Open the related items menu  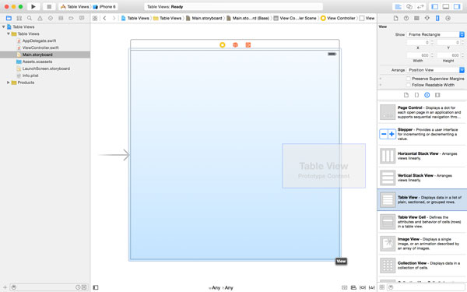pos(95,18)
